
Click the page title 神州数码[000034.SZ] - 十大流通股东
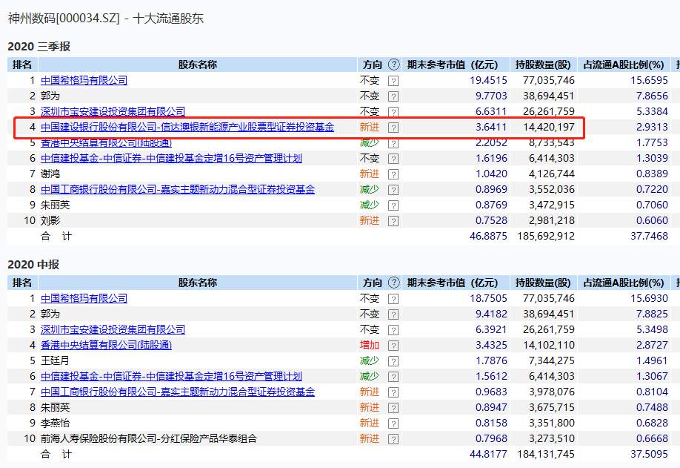click(106, 19)
